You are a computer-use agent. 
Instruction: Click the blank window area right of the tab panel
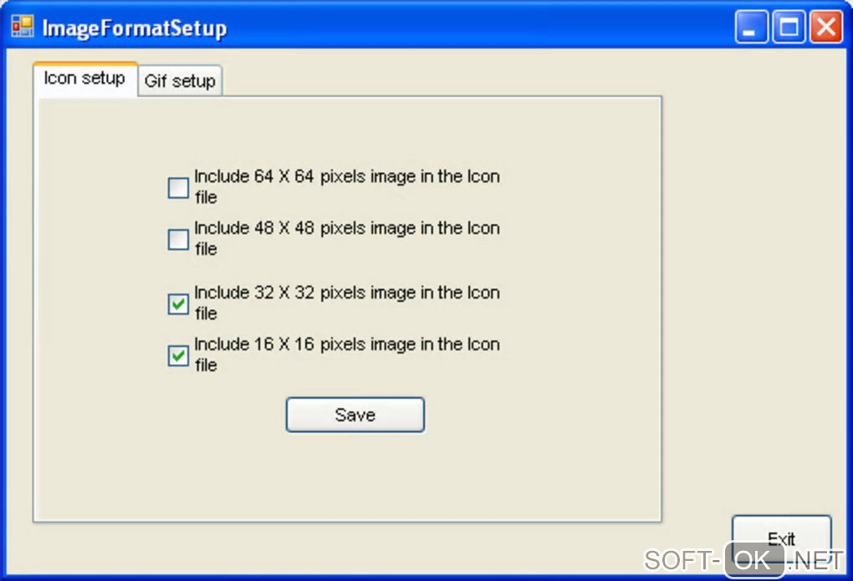[x=753, y=293]
